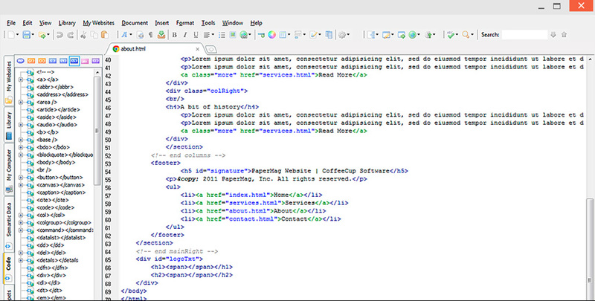Open the Save dropdown arrow

pyautogui.click(x=33, y=35)
